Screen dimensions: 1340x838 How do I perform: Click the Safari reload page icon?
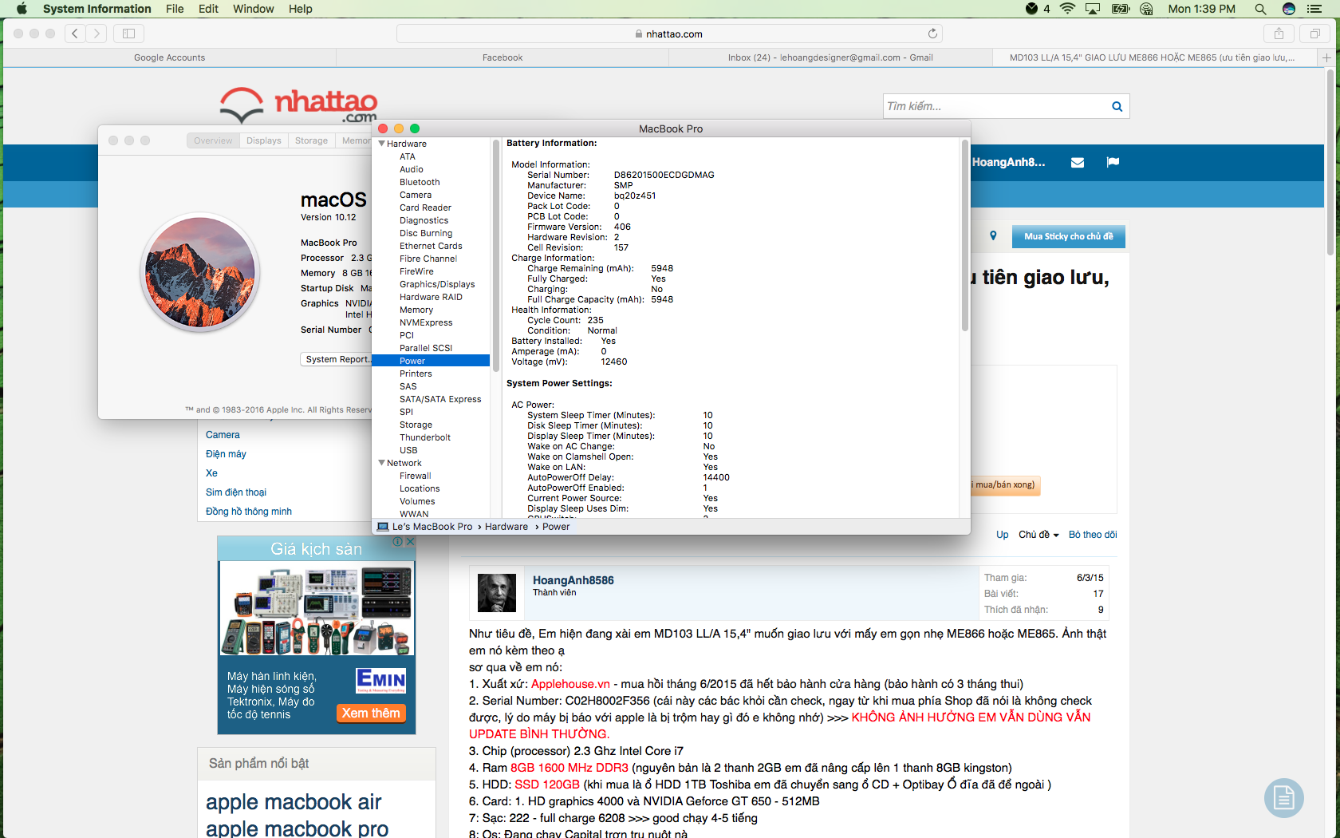(x=932, y=34)
